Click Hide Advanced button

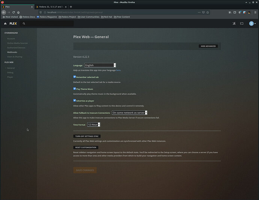208,46
